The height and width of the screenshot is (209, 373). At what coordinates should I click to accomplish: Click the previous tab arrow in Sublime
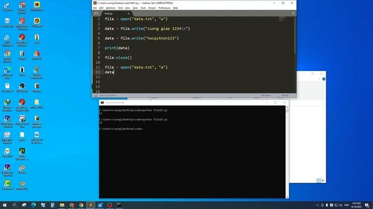[95, 13]
